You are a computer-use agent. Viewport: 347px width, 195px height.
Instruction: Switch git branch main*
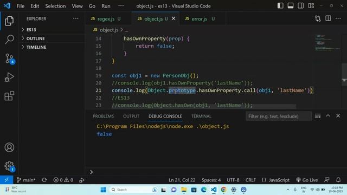click(x=26, y=180)
